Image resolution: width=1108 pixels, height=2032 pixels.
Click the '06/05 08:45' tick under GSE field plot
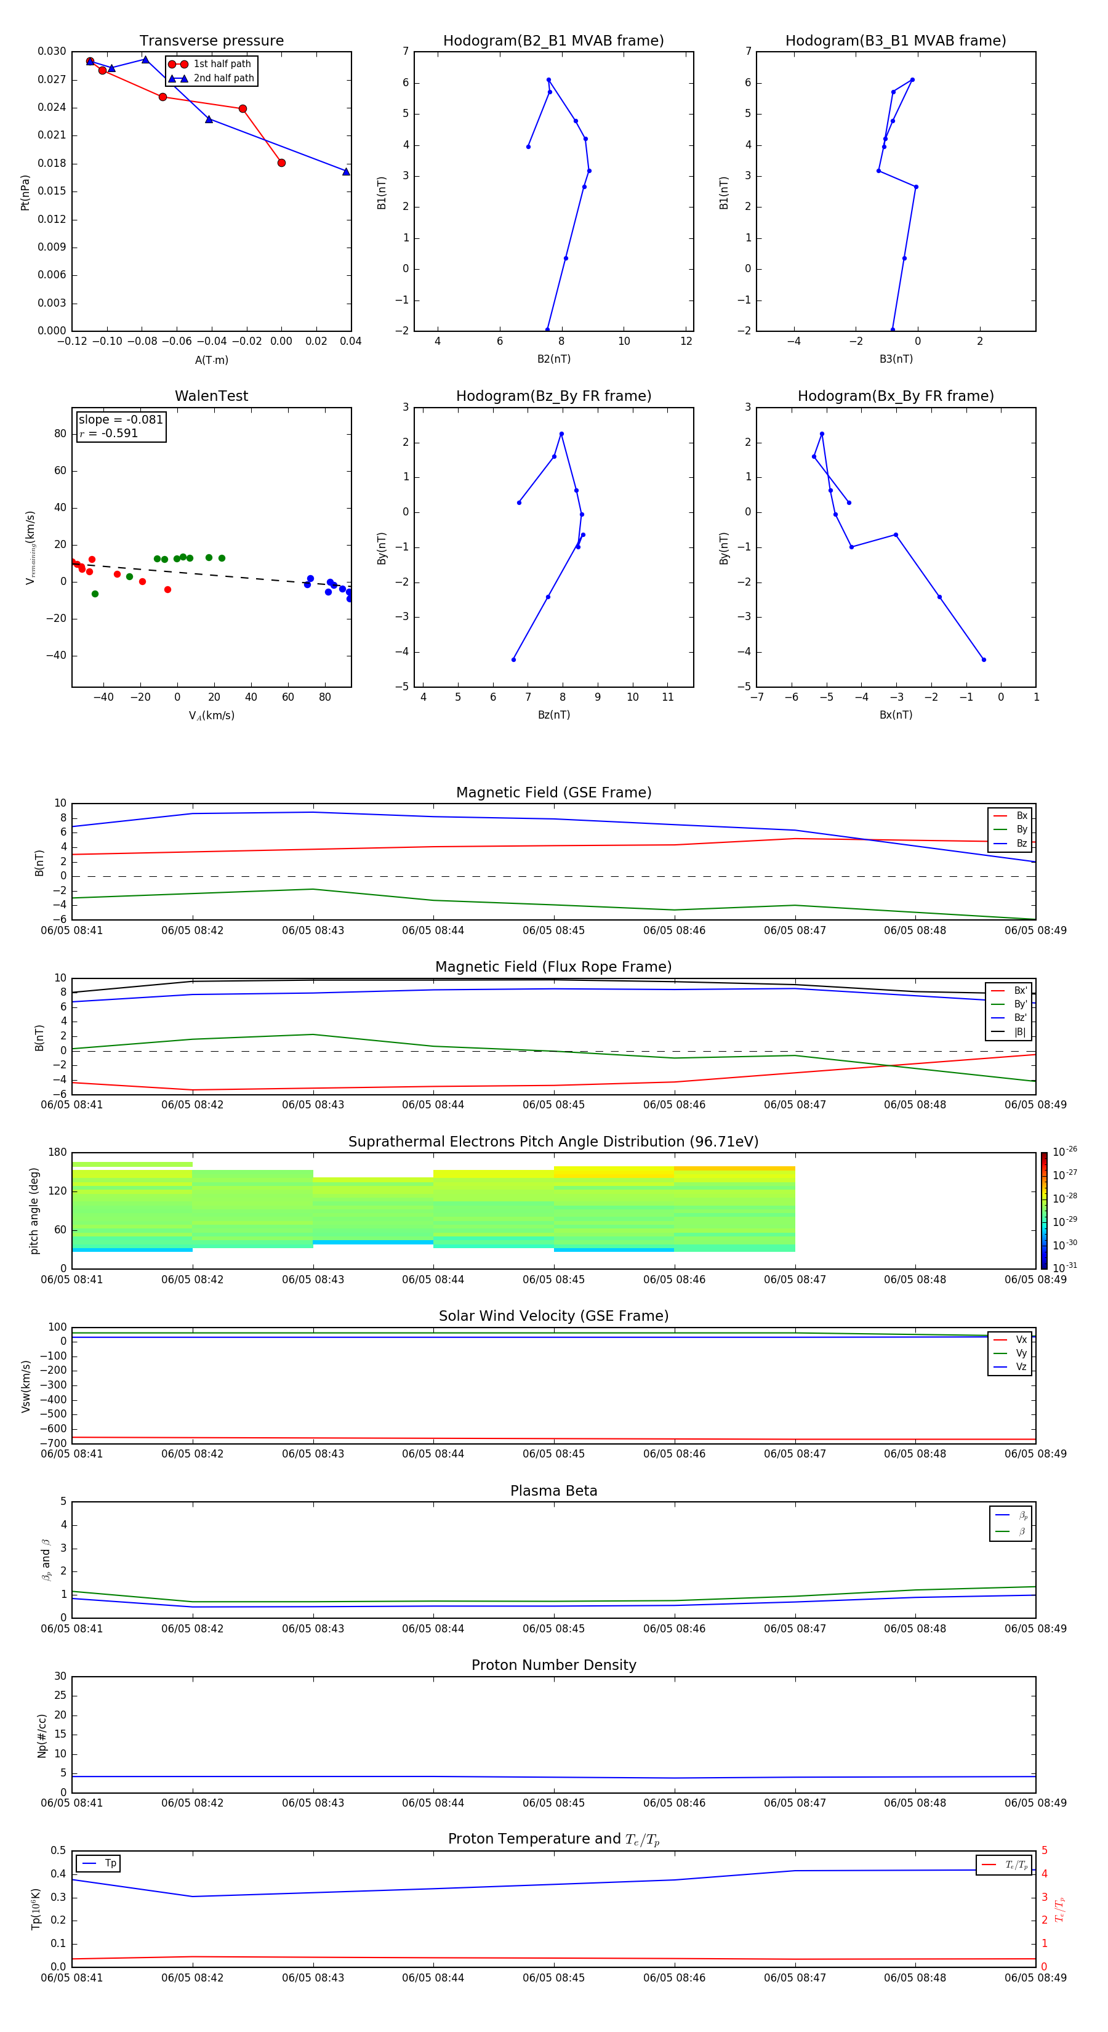pos(553,931)
